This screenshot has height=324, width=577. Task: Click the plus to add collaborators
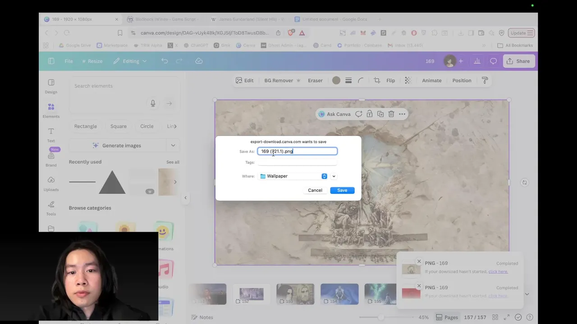(x=461, y=61)
